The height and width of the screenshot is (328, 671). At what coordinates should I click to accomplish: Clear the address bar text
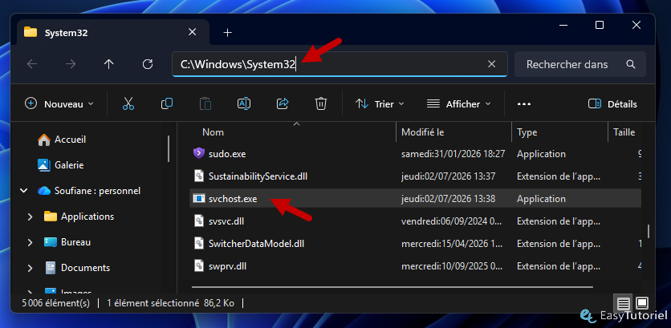[492, 64]
